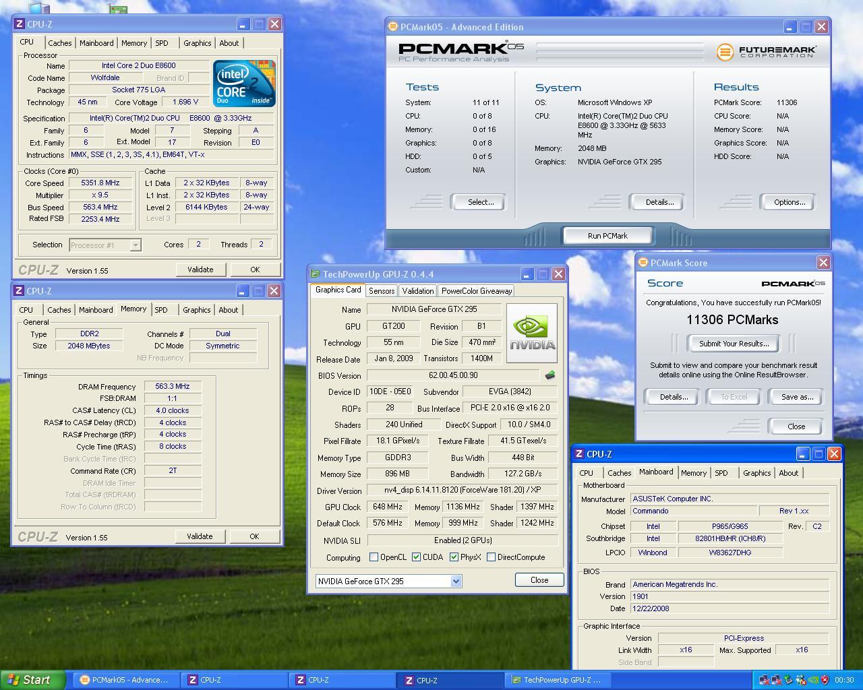Click Details... in PCMark Score dialog
The image size is (863, 690).
coord(674,397)
